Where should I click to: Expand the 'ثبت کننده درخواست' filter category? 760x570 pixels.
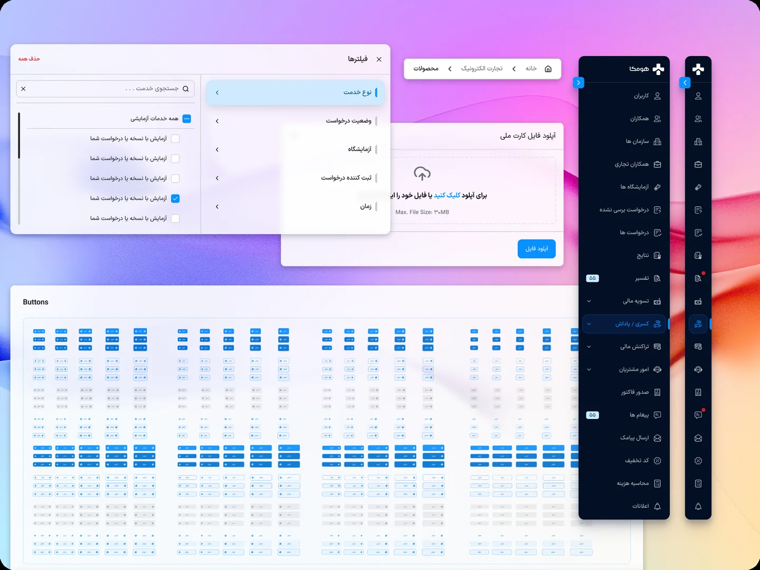pos(295,178)
